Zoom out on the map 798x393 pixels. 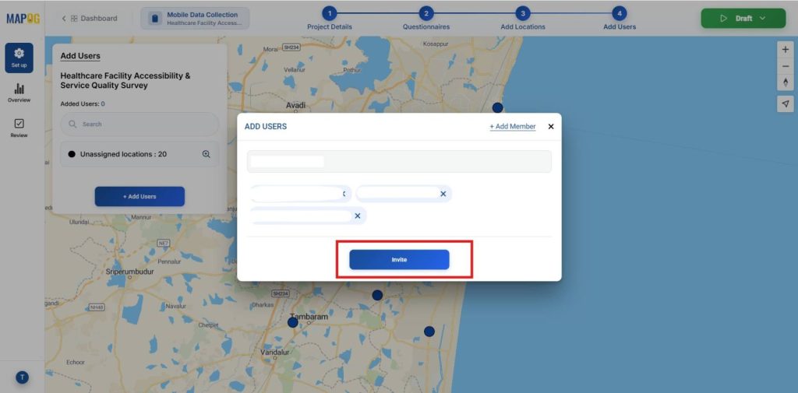(785, 66)
